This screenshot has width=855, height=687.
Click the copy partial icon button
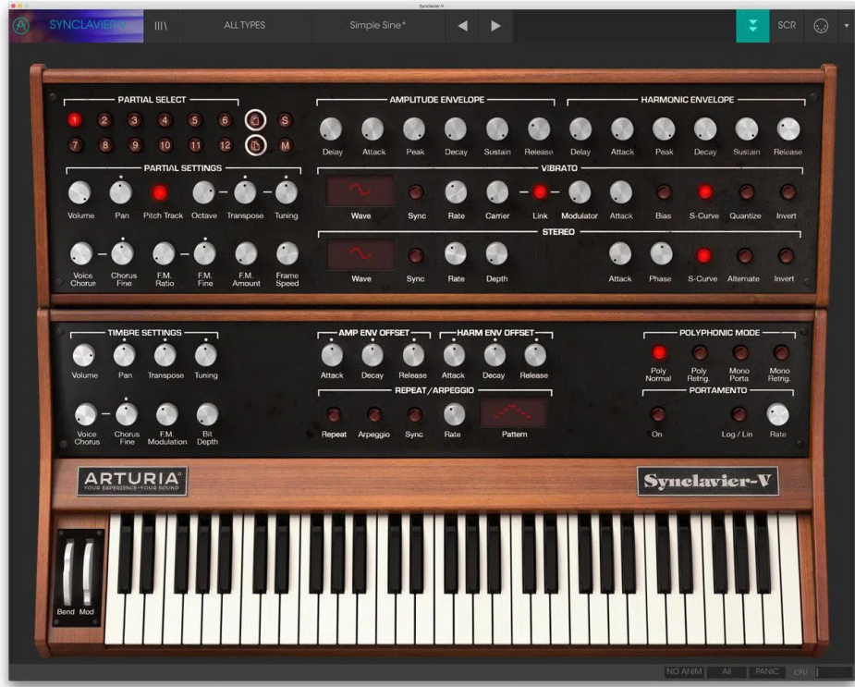[x=255, y=120]
